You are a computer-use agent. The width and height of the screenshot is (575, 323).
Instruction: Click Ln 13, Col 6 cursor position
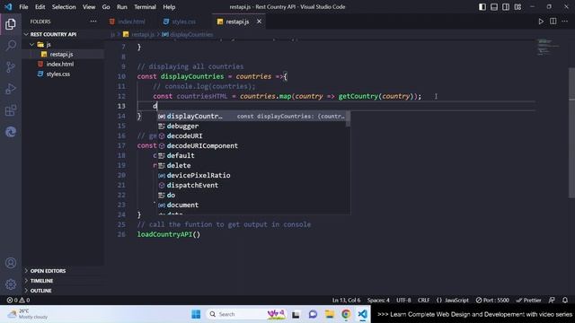pos(347,301)
